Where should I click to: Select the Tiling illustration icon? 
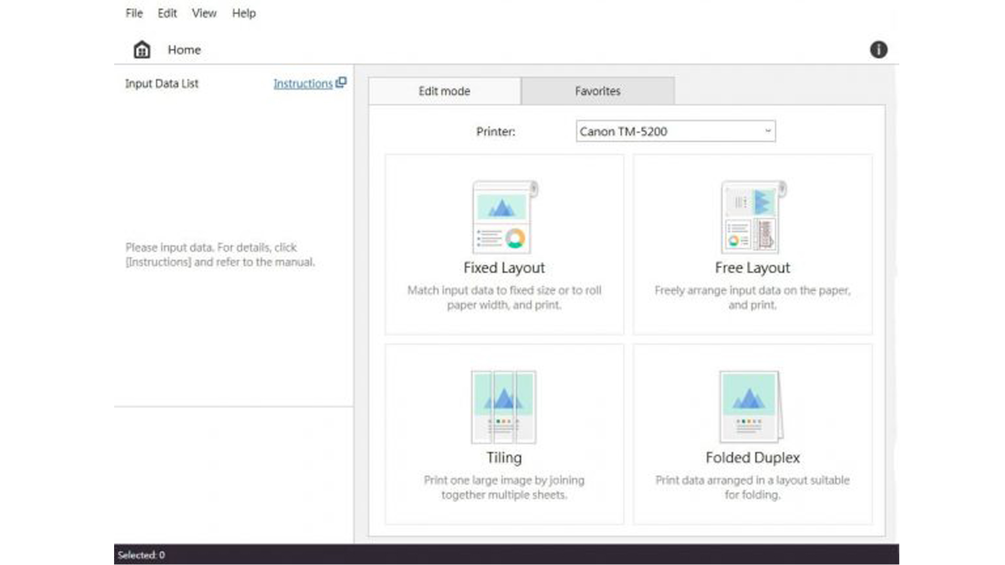(x=504, y=407)
